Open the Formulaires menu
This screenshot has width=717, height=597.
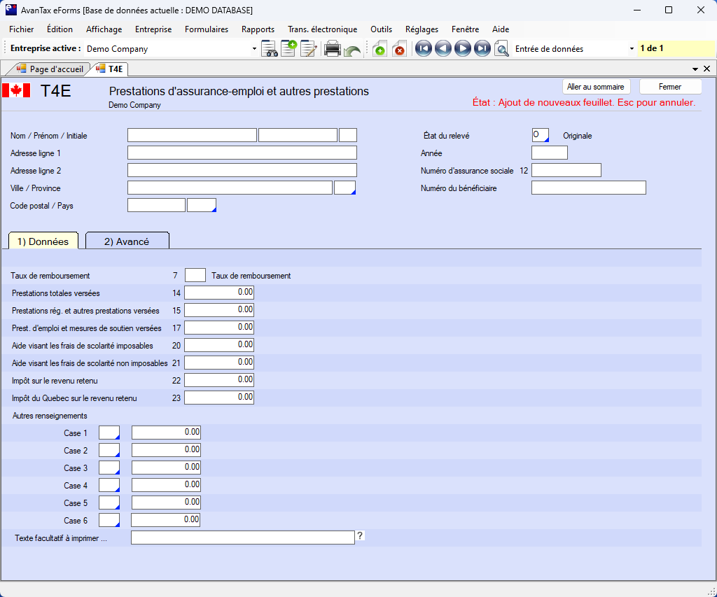click(x=206, y=29)
